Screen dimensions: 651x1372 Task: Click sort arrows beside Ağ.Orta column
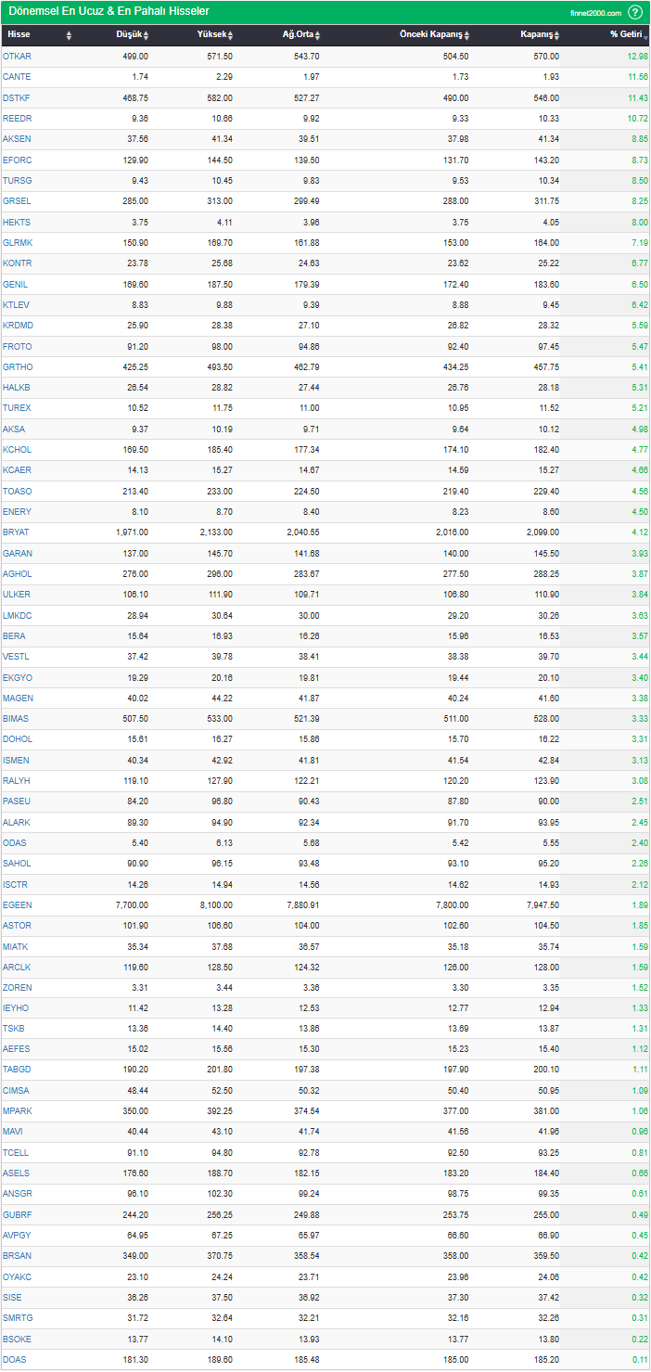click(317, 35)
